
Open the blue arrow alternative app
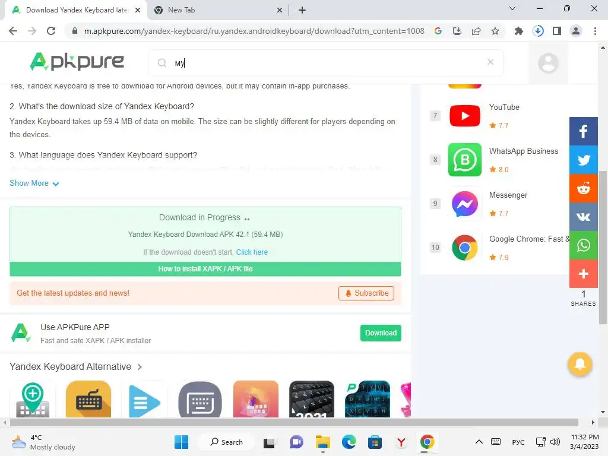pos(144,401)
